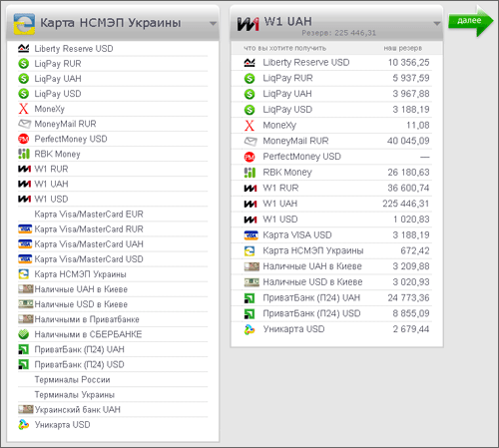
Task: Click the PerfectMoney USD red icon in right list
Action: pyautogui.click(x=249, y=157)
